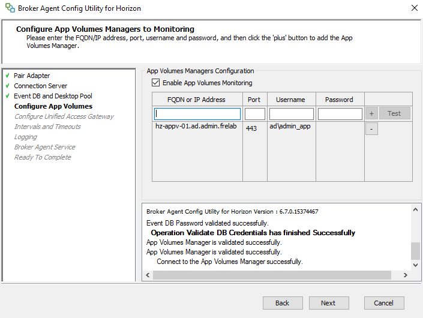Select Intervals and Timeouts step
Screen dimensions: 423x318
click(47, 127)
